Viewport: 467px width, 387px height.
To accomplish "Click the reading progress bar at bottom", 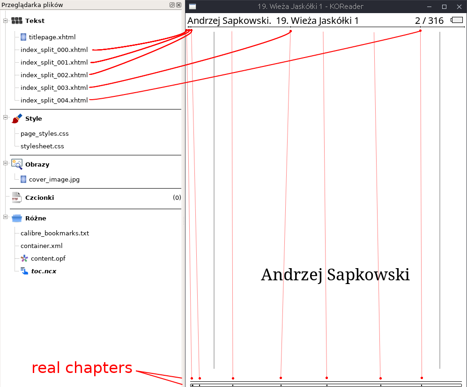I will (323, 385).
